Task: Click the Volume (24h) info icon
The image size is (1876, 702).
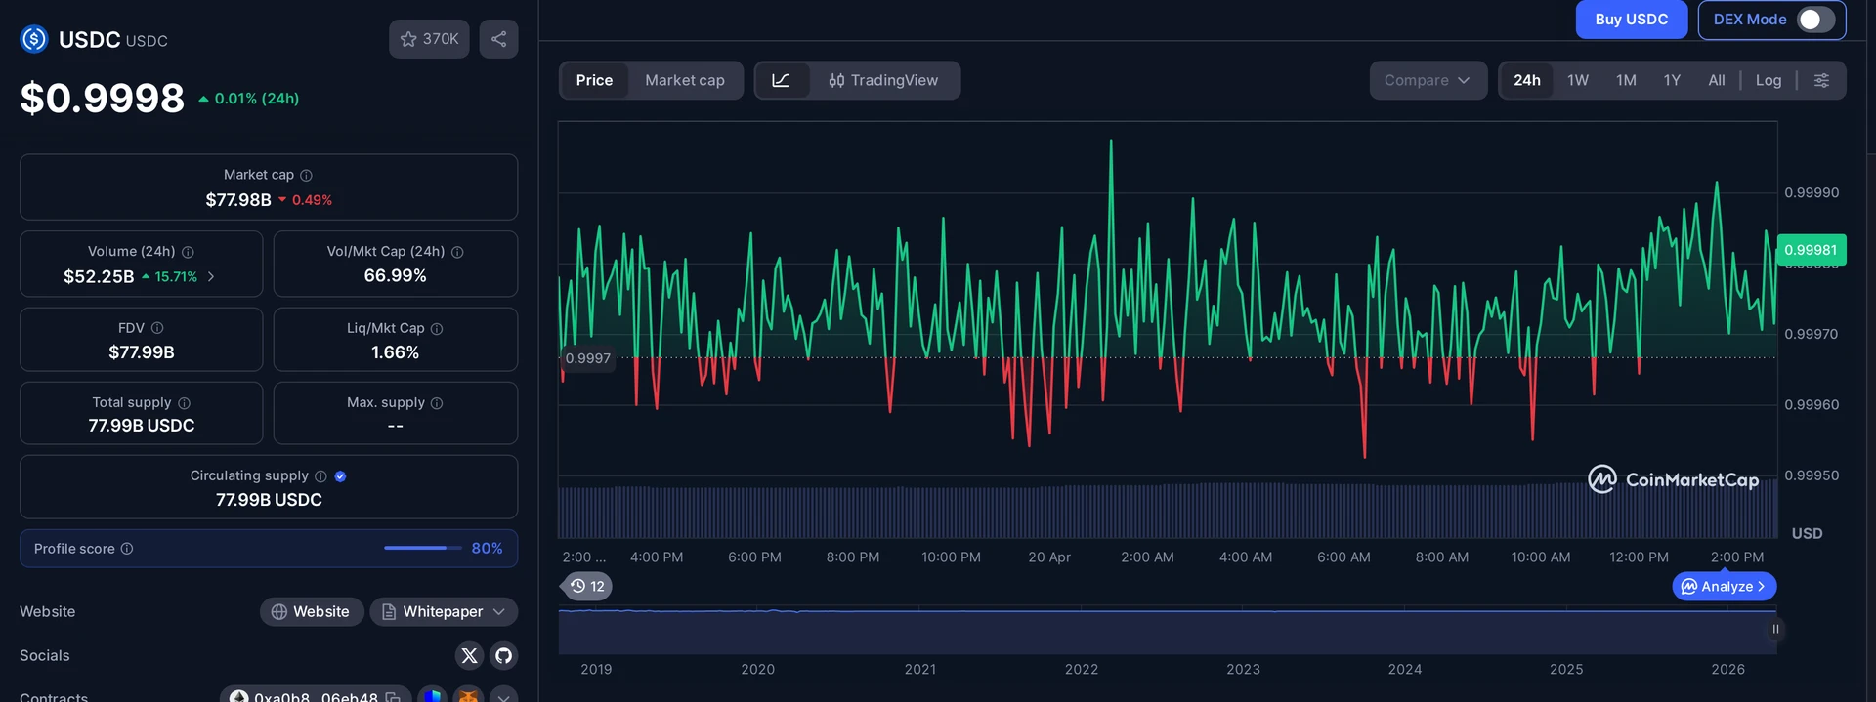Action: [x=188, y=252]
